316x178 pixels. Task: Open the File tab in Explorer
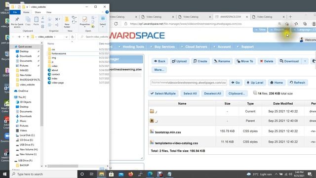(15, 12)
